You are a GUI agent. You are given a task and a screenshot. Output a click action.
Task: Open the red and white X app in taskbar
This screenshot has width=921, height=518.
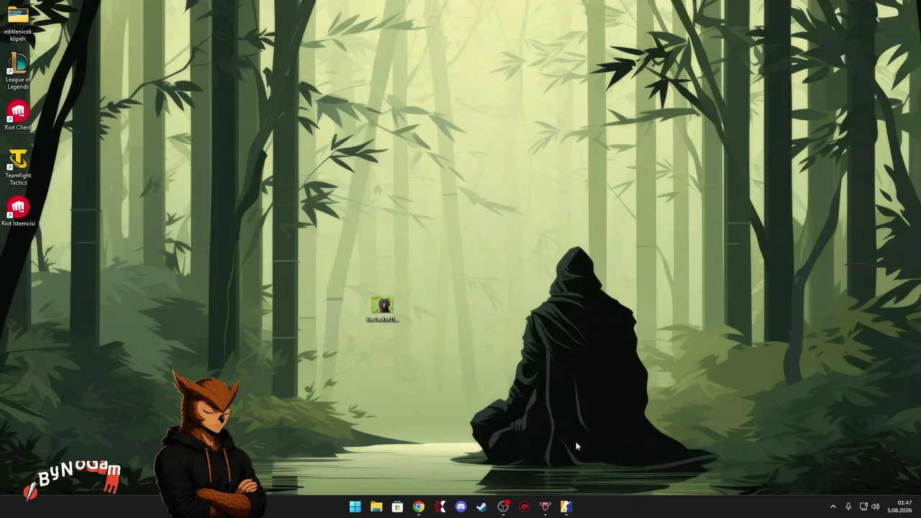(440, 507)
